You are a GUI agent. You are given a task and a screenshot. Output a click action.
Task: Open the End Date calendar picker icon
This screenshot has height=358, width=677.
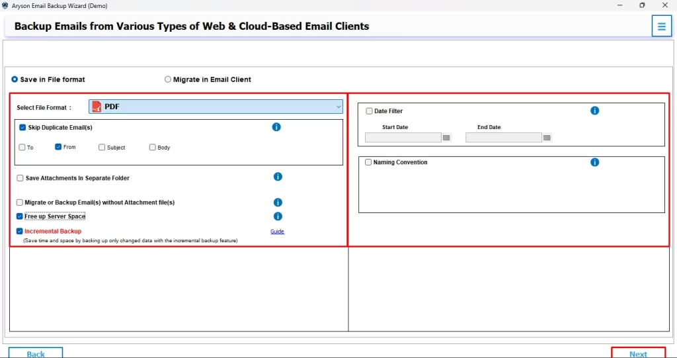547,138
